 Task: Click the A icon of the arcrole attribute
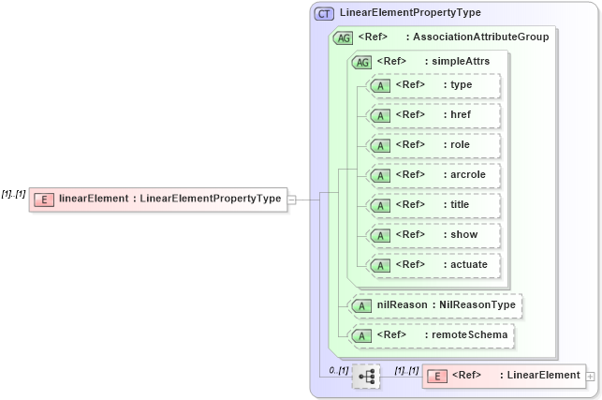pos(380,175)
